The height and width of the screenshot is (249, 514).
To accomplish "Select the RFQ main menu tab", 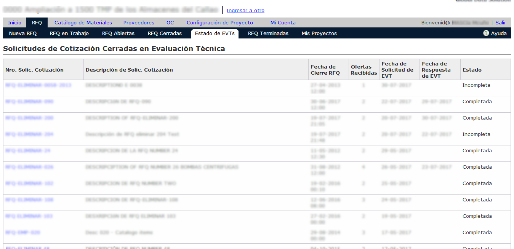I will [37, 22].
